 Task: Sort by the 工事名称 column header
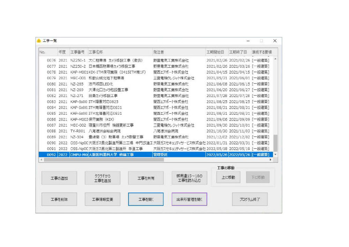coord(120,52)
